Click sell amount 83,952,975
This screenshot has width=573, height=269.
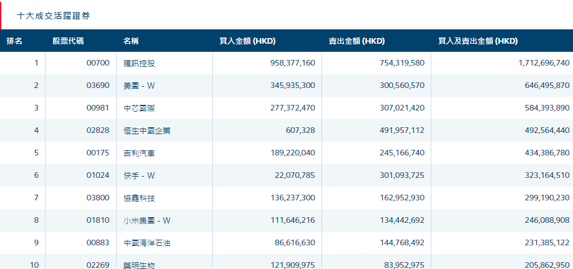click(404, 265)
